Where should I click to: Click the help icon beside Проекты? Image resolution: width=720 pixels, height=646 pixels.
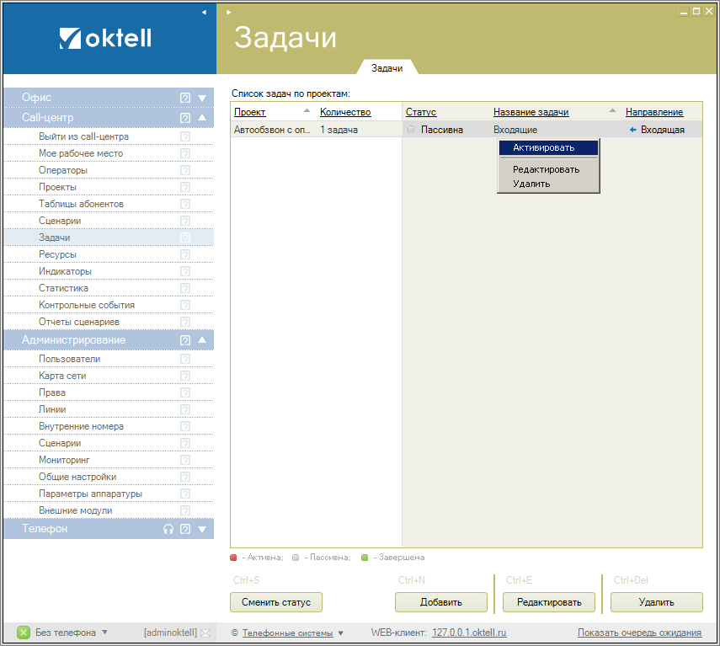point(185,187)
